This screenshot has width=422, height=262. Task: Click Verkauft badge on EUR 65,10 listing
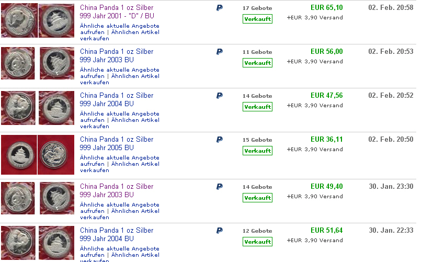(257, 19)
